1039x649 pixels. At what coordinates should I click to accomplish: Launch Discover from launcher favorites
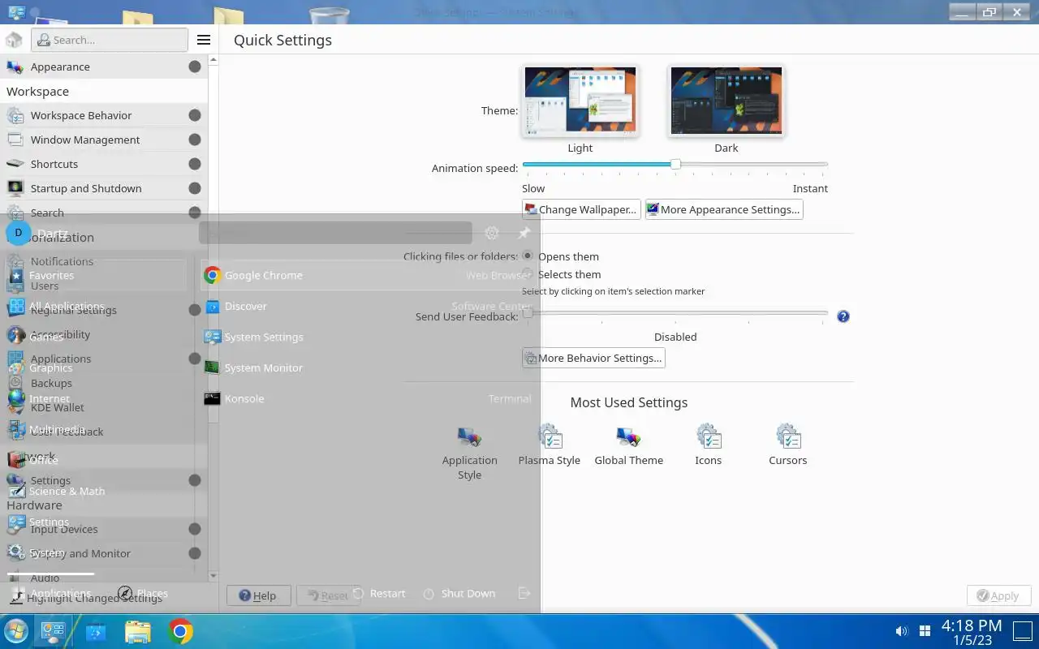[369, 306]
